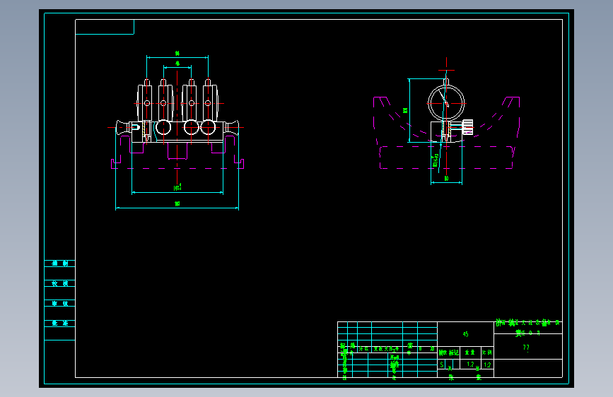Select the leftmost upright cylinder's small center hole
The width and height of the screenshot is (613, 397).
147,103
